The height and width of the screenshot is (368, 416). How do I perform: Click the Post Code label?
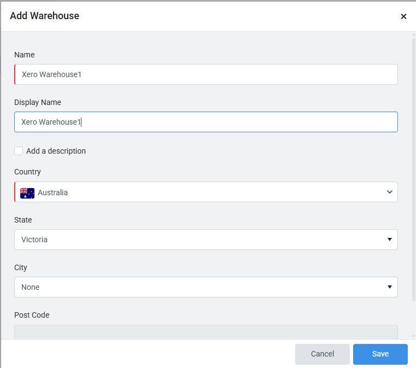pyautogui.click(x=32, y=315)
